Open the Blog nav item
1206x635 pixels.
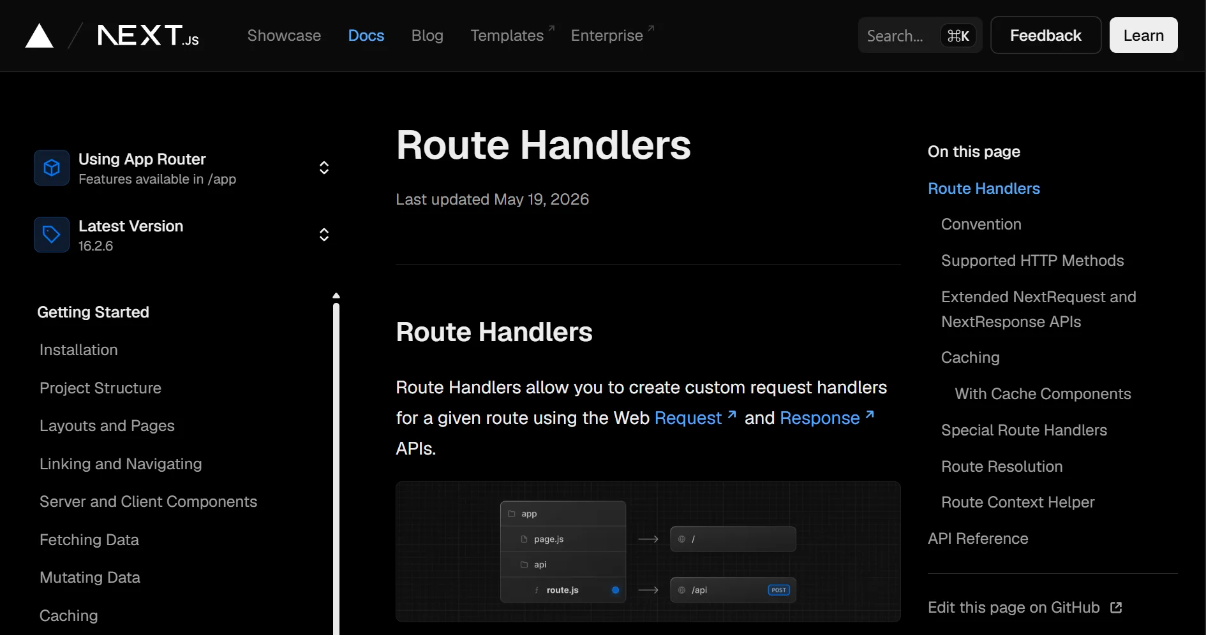428,36
